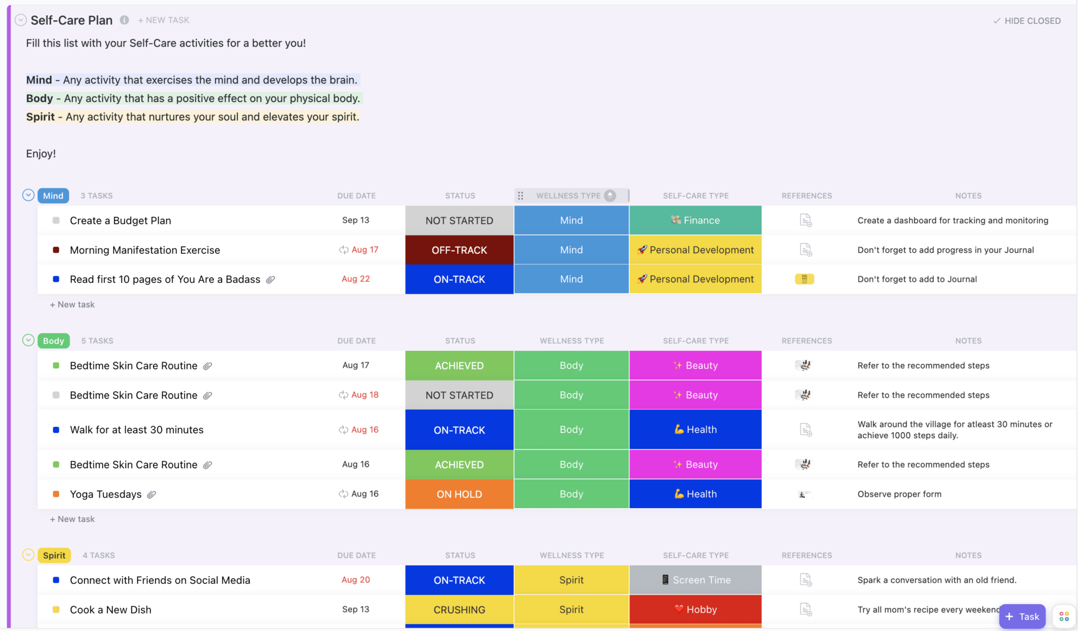Screen dimensions: 1078x631
Task: Click the OFF-TRACK status badge for Morning Manifestation
Action: [x=459, y=249]
